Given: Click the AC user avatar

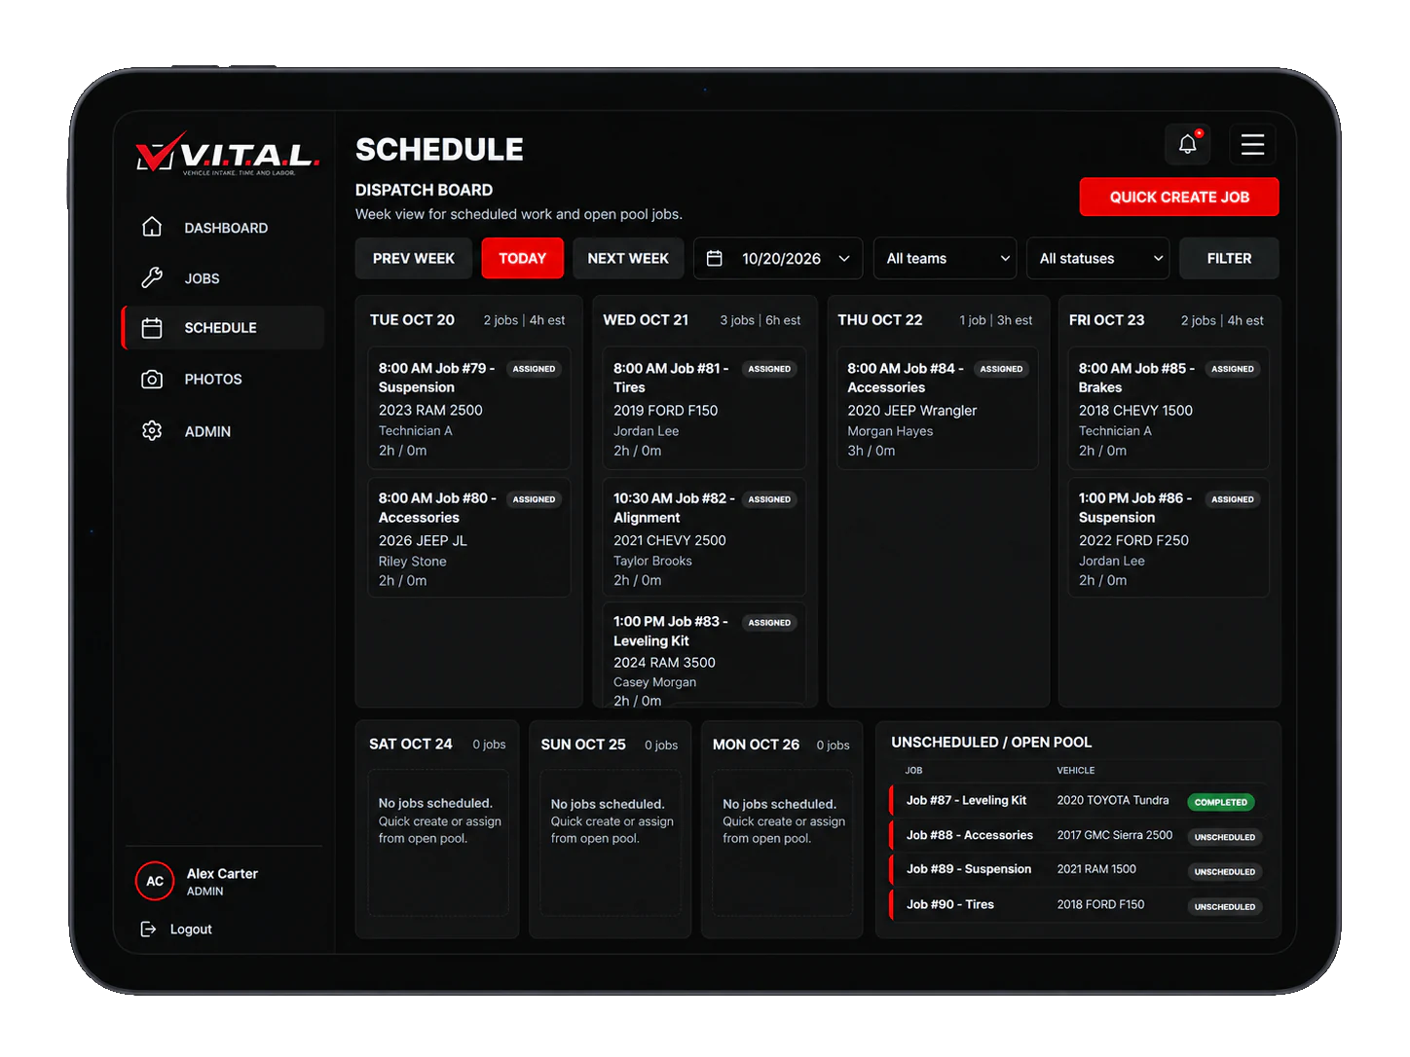Looking at the screenshot, I should [x=155, y=881].
